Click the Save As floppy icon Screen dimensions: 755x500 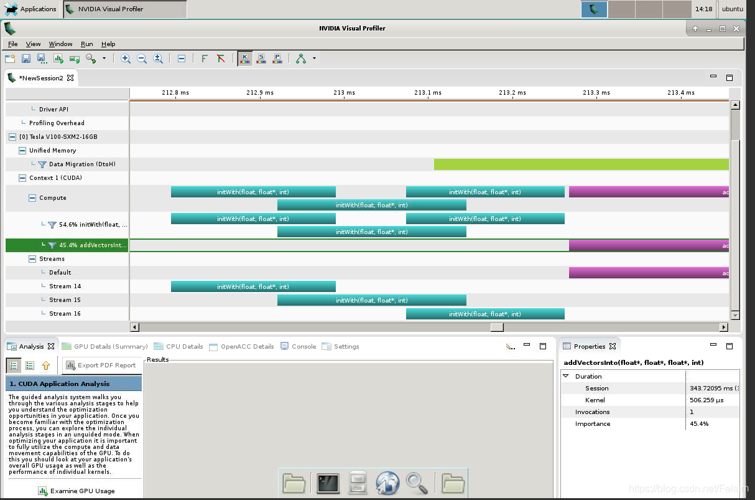[42, 59]
